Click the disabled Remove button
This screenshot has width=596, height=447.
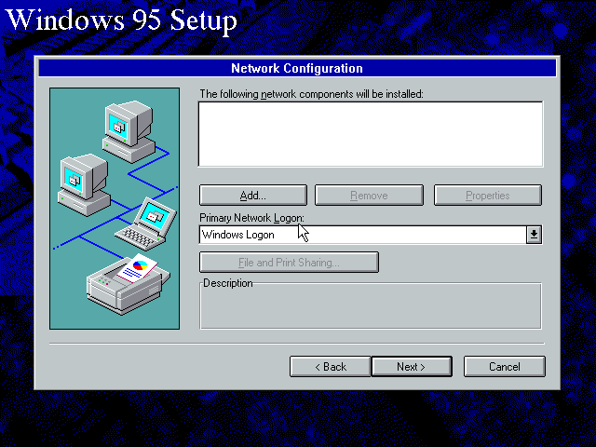tap(369, 196)
